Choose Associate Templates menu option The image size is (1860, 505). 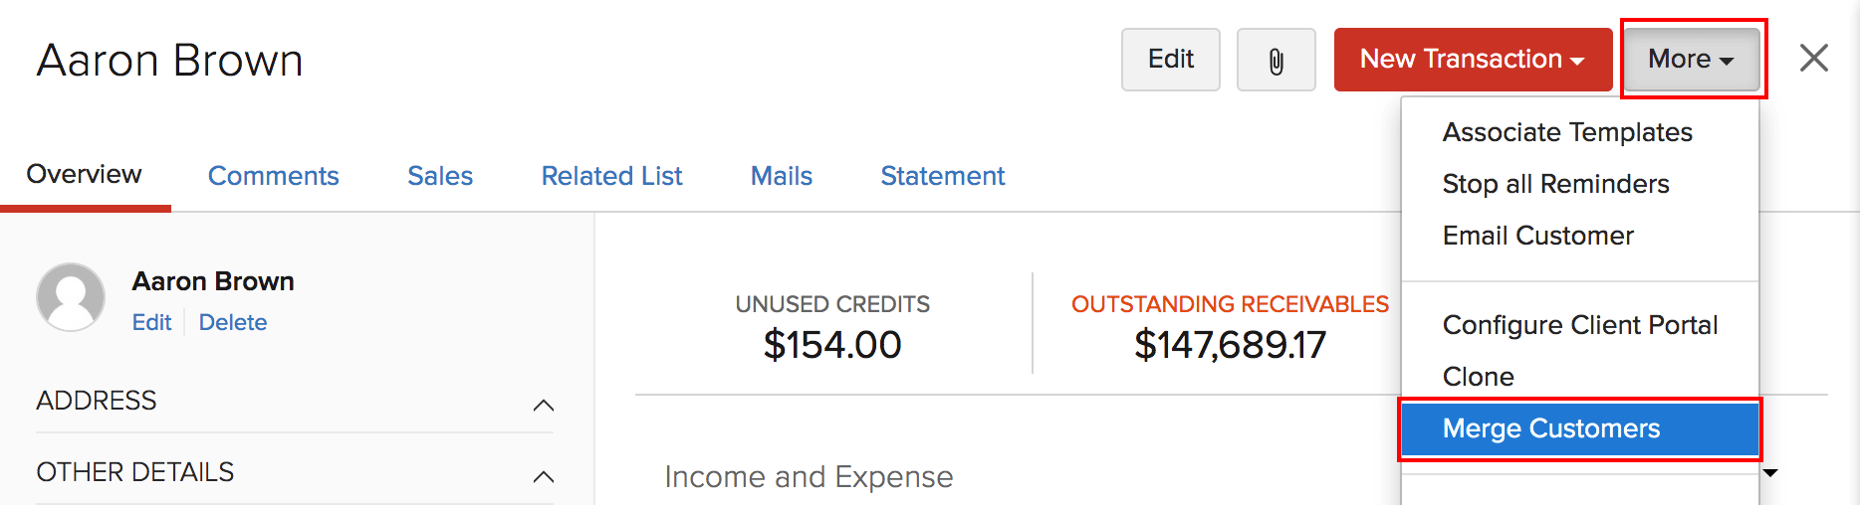click(1566, 132)
